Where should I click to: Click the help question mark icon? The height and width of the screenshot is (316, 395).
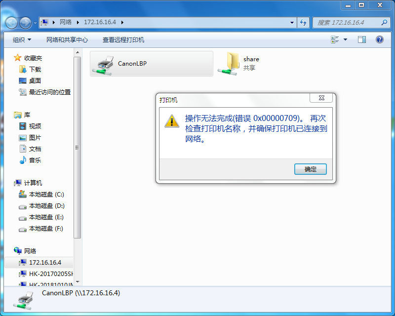(x=379, y=39)
